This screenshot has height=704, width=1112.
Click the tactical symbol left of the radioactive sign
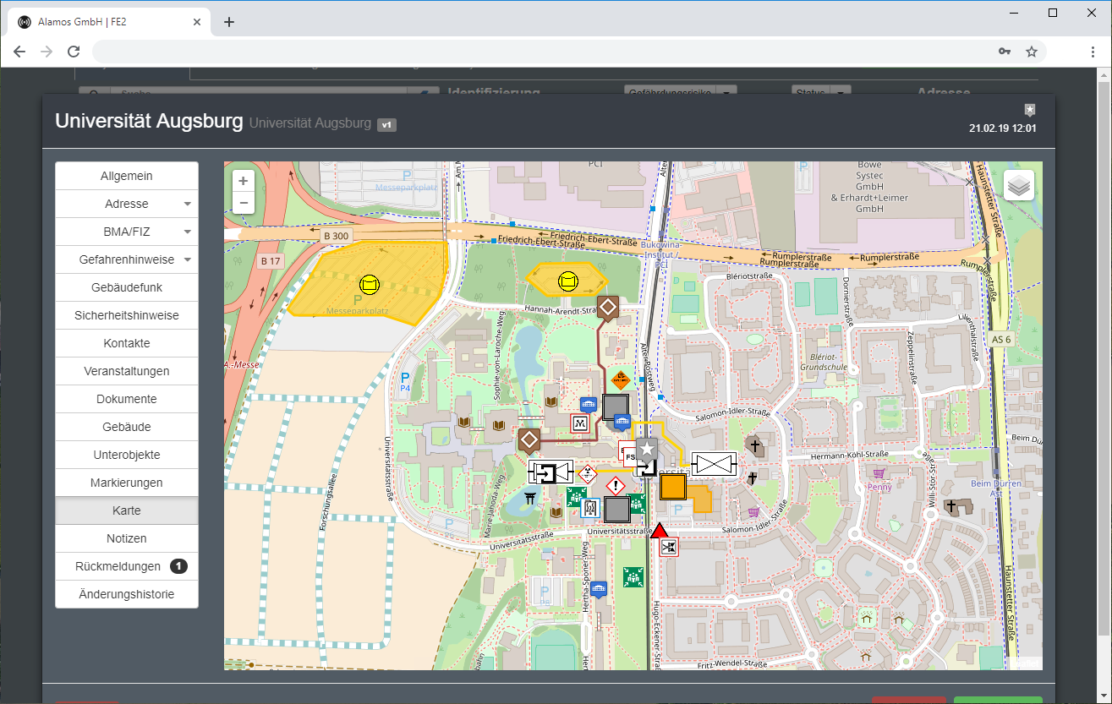551,472
